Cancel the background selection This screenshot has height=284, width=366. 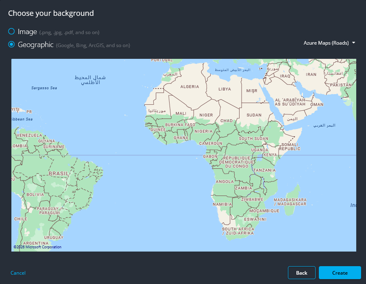[18, 273]
